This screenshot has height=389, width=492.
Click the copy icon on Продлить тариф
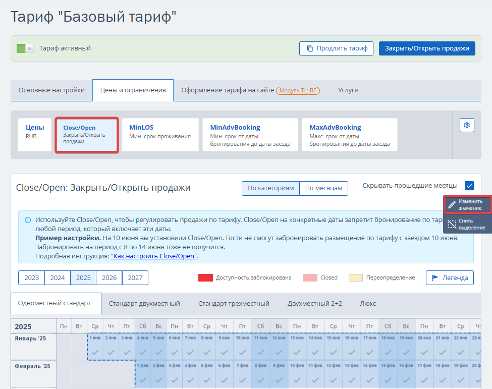pyautogui.click(x=310, y=48)
